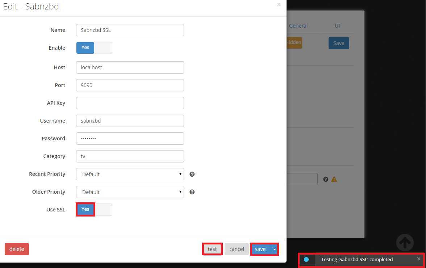Screen dimensions: 426x268
Task: Open the Older Priority dropdown
Action: click(130, 192)
